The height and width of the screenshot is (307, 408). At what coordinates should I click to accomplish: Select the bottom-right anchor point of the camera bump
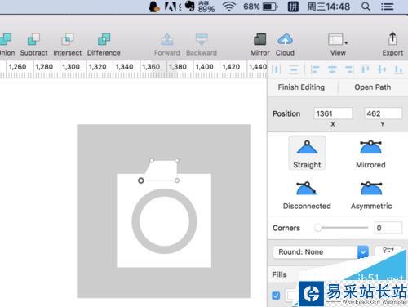click(x=177, y=180)
